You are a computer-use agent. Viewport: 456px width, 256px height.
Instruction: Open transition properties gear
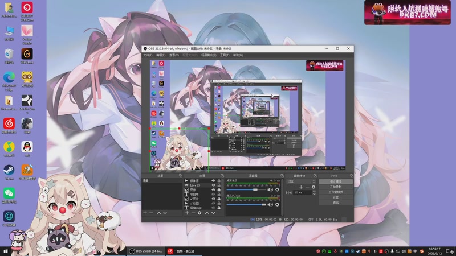click(x=313, y=187)
